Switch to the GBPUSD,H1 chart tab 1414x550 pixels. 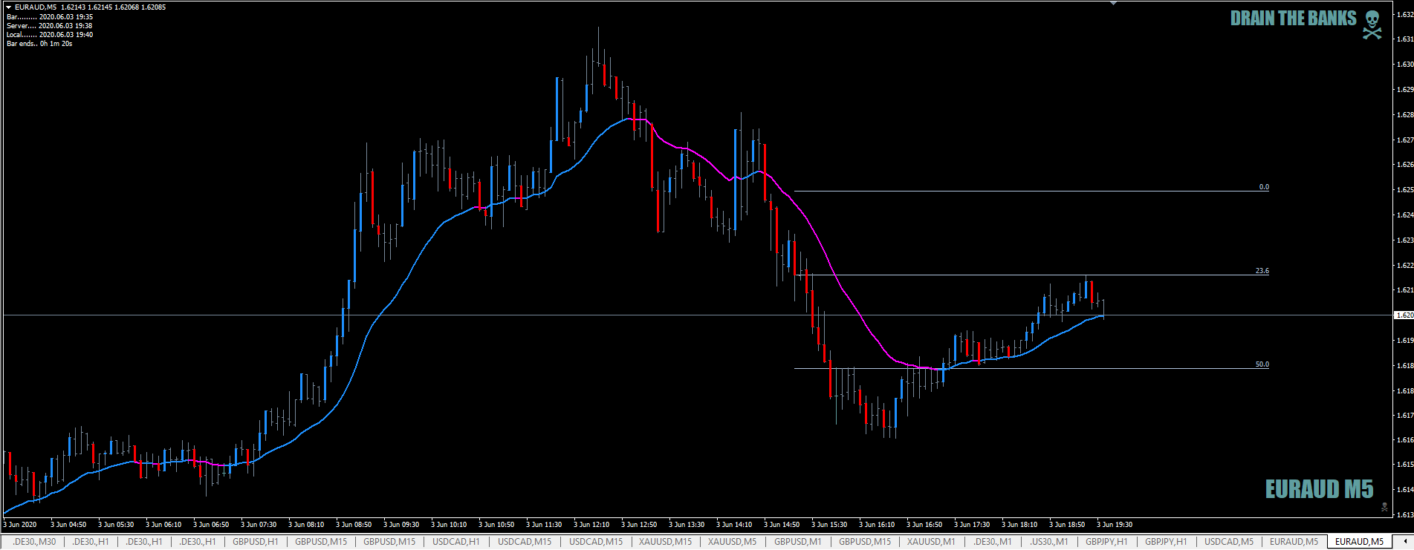click(x=255, y=542)
